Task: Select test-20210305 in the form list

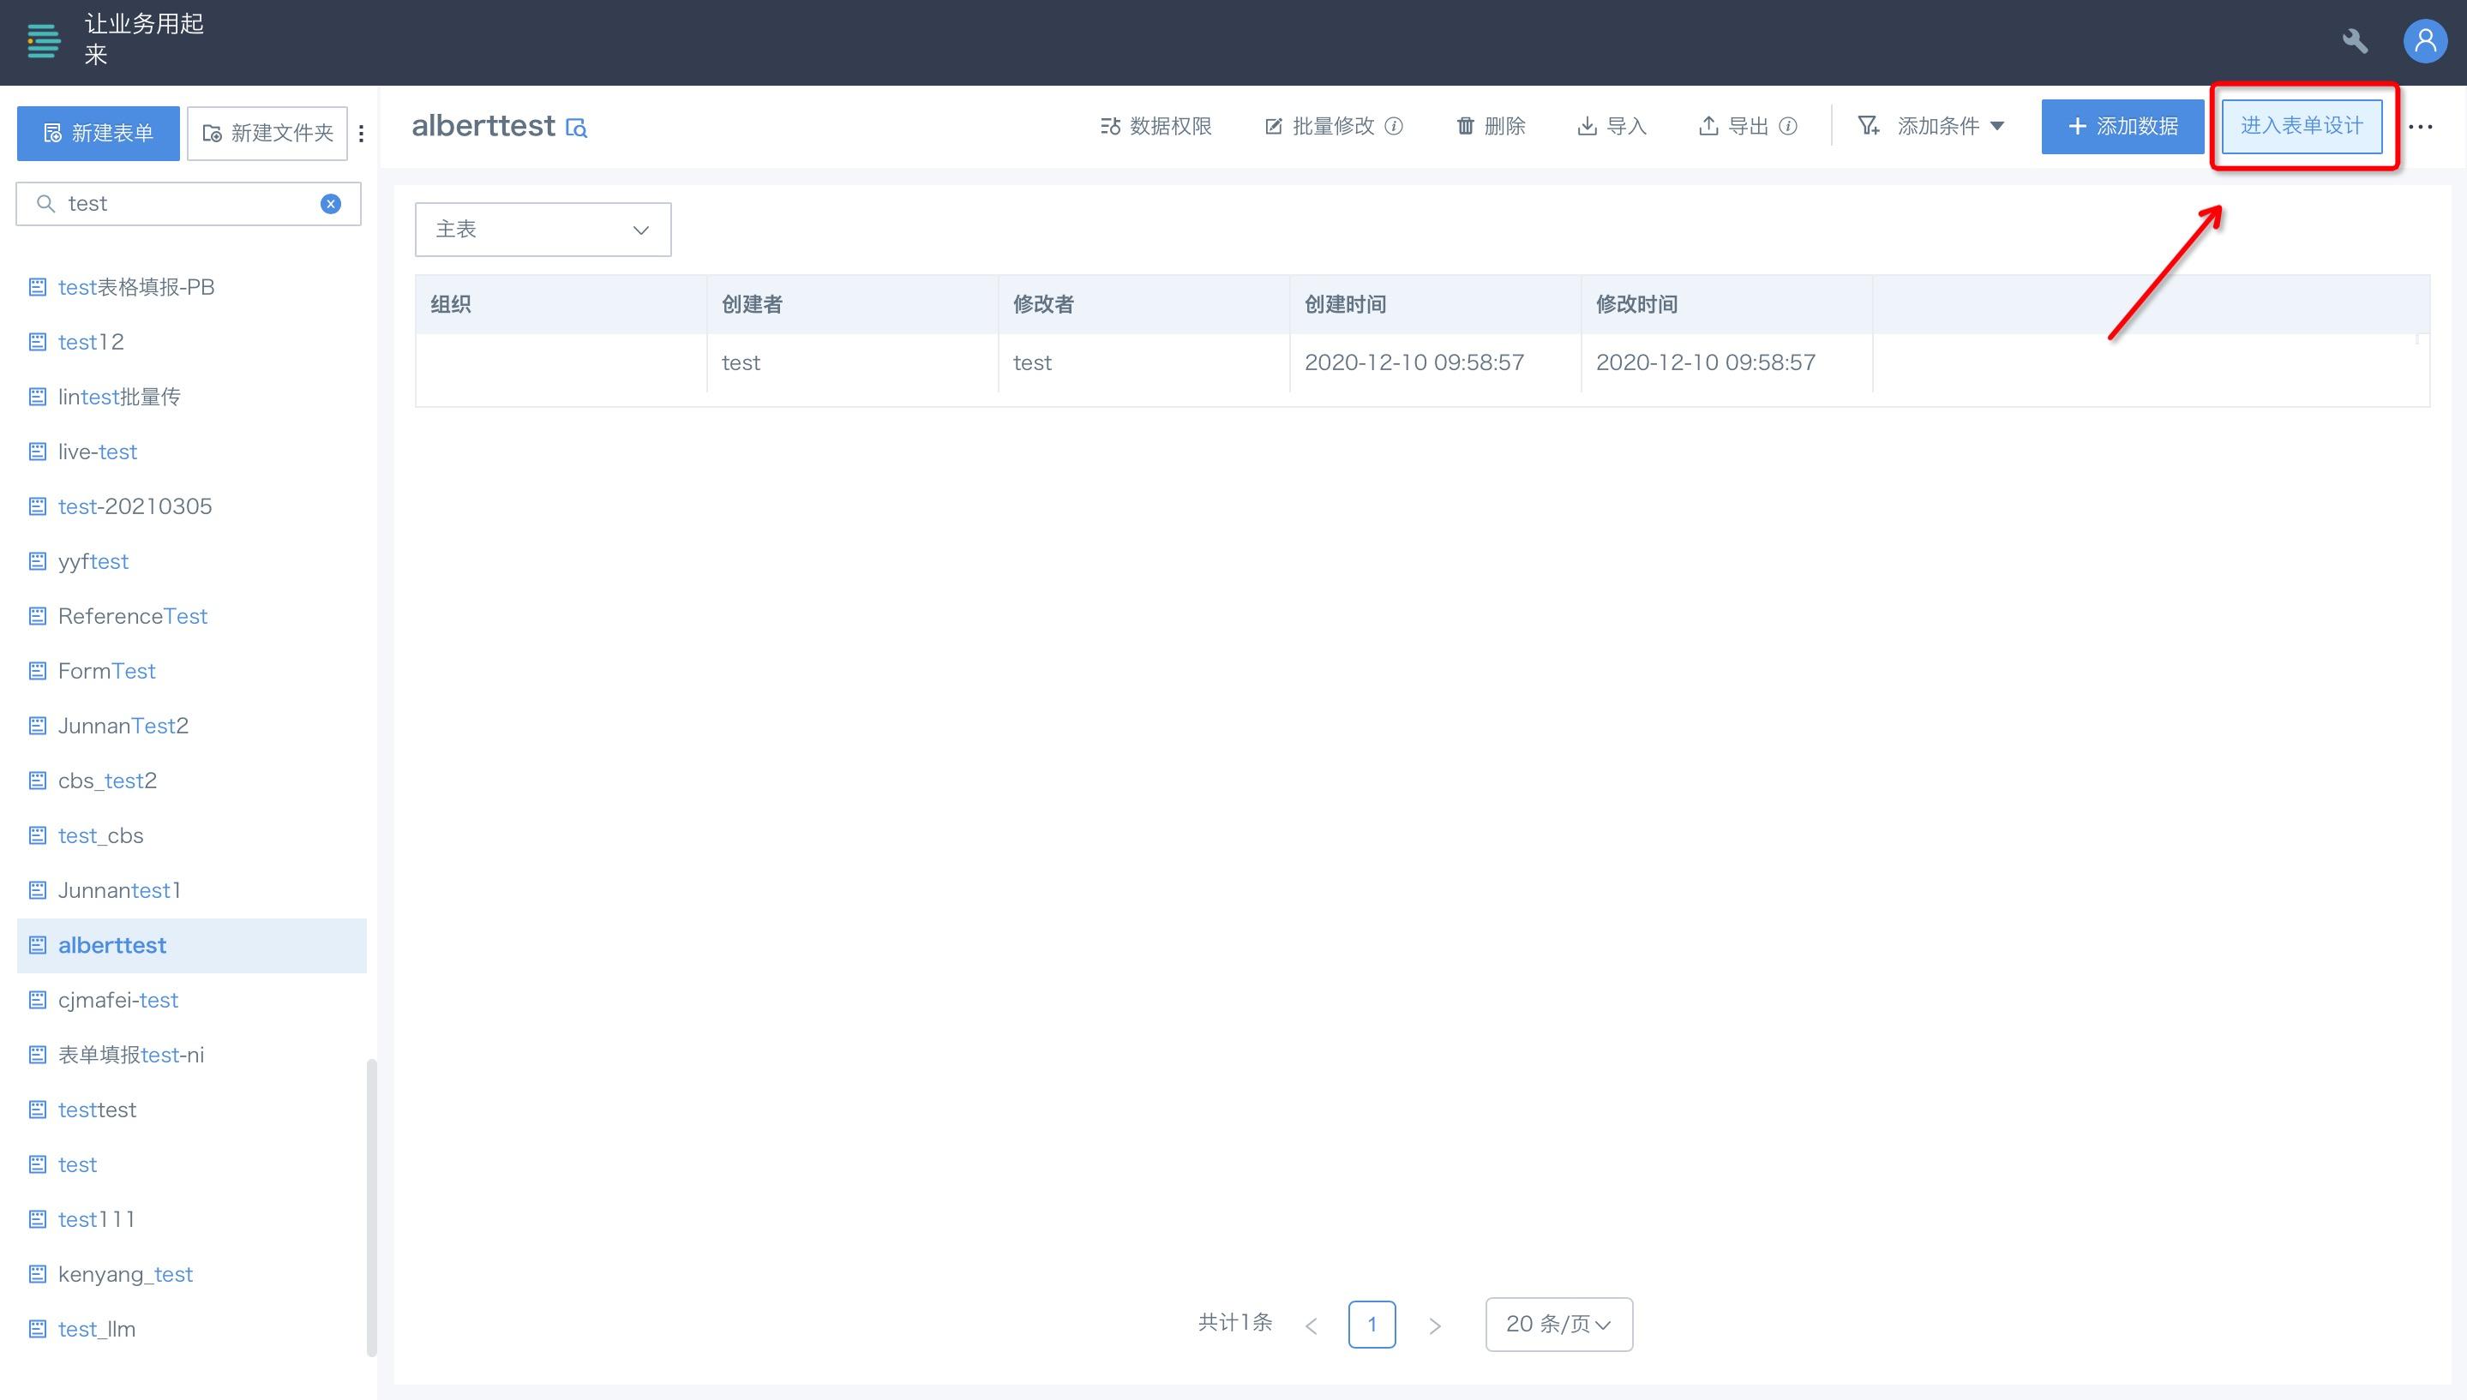Action: [x=135, y=506]
